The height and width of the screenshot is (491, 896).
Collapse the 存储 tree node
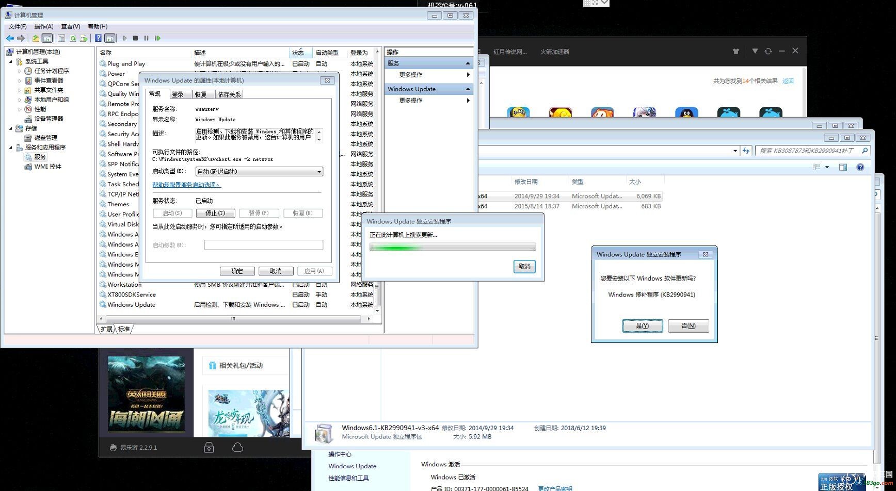click(11, 128)
